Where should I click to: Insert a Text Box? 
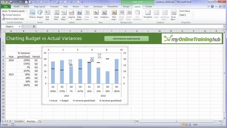point(47,15)
